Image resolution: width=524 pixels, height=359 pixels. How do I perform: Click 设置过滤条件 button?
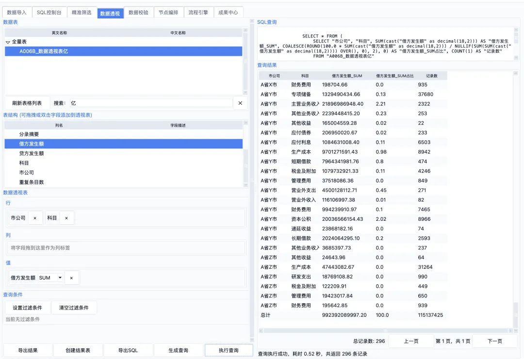click(x=27, y=308)
